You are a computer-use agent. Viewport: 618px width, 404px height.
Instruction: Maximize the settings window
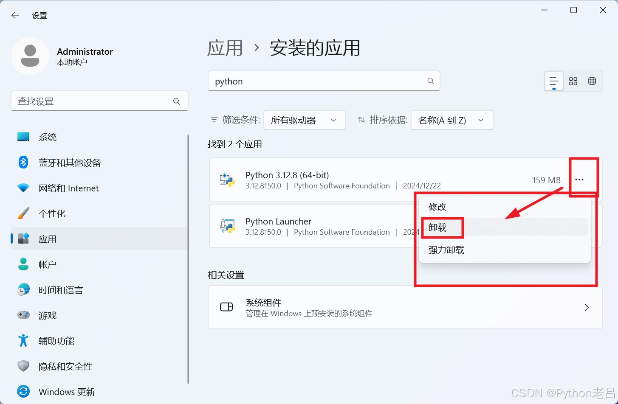coord(573,10)
